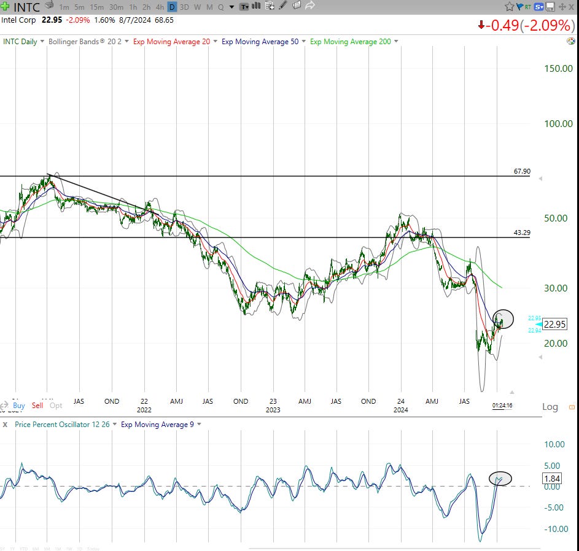Screen dimensions: 579x551
Task: Set the chart to Weekly (W)
Action: point(198,7)
